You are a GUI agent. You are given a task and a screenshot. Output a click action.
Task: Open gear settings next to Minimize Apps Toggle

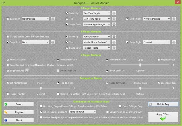[114, 24]
